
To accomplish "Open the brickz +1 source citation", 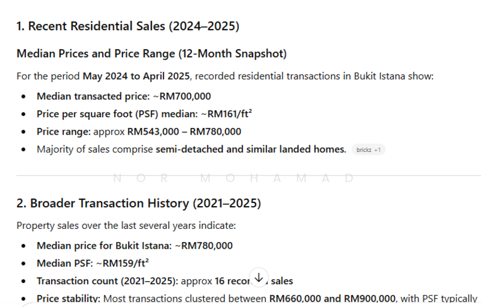I will 368,150.
